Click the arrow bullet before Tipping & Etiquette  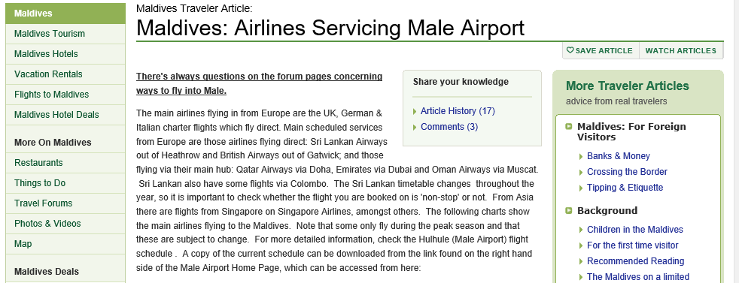click(581, 188)
